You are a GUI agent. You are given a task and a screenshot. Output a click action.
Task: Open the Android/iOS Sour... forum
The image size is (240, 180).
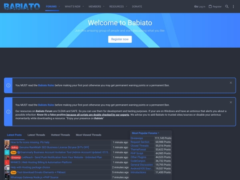tap(142, 168)
